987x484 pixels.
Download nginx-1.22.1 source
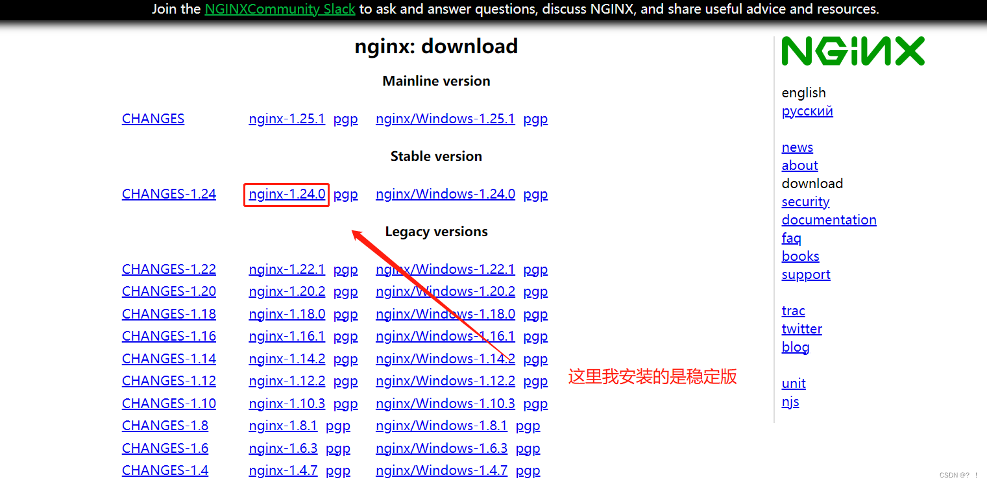[287, 269]
